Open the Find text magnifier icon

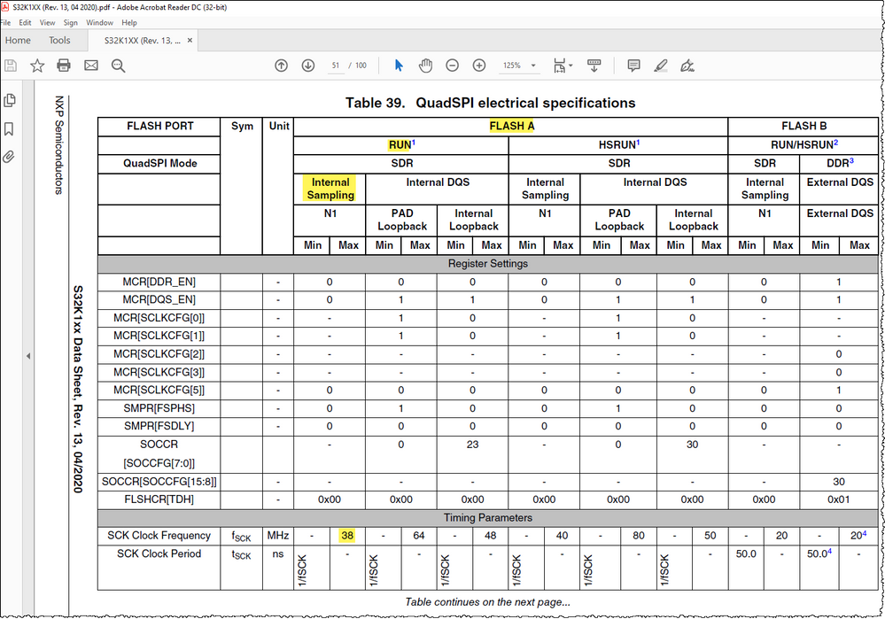click(118, 66)
